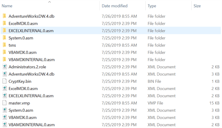Sort files by the Name column header
The image size is (222, 128).
tap(7, 6)
